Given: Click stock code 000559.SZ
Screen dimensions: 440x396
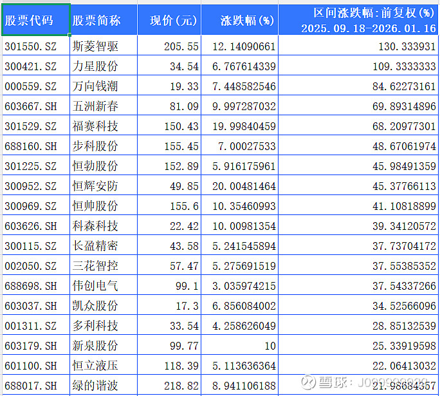Looking at the screenshot, I should click(x=31, y=86).
